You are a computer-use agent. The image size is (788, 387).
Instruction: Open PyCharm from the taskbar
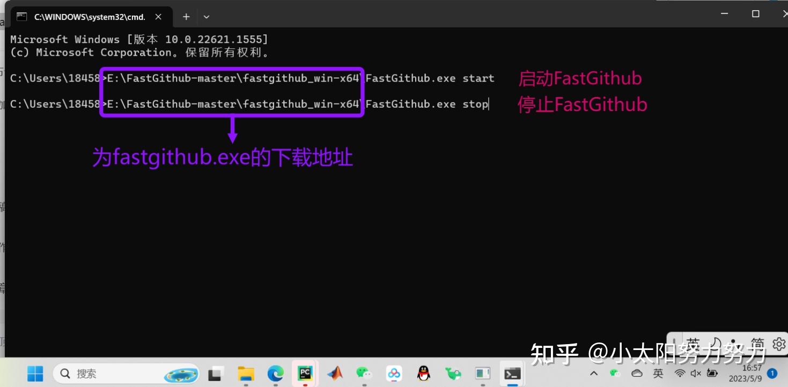pyautogui.click(x=304, y=374)
